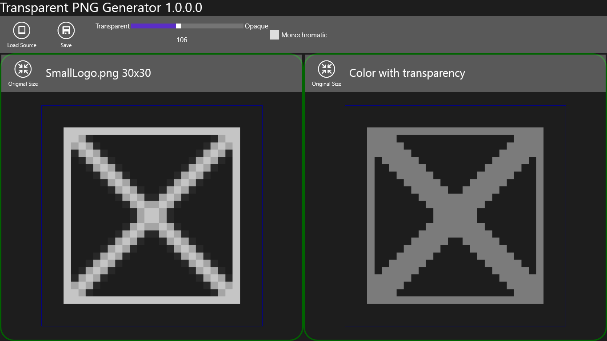Select the transparent result image preview
The height and width of the screenshot is (341, 607).
pyautogui.click(x=455, y=216)
